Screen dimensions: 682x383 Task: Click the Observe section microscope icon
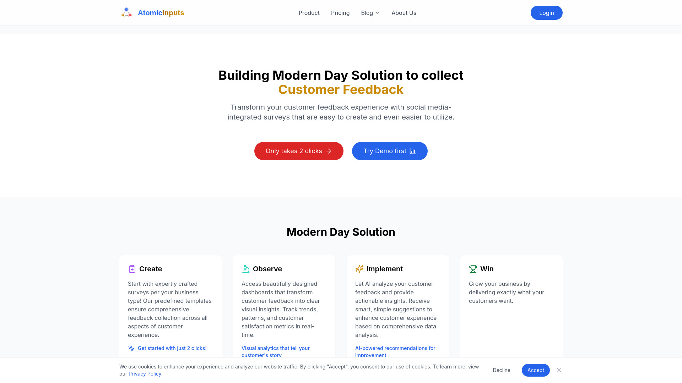pyautogui.click(x=245, y=268)
